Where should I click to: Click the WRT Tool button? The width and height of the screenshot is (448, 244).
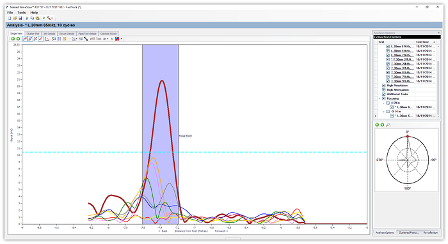95,39
